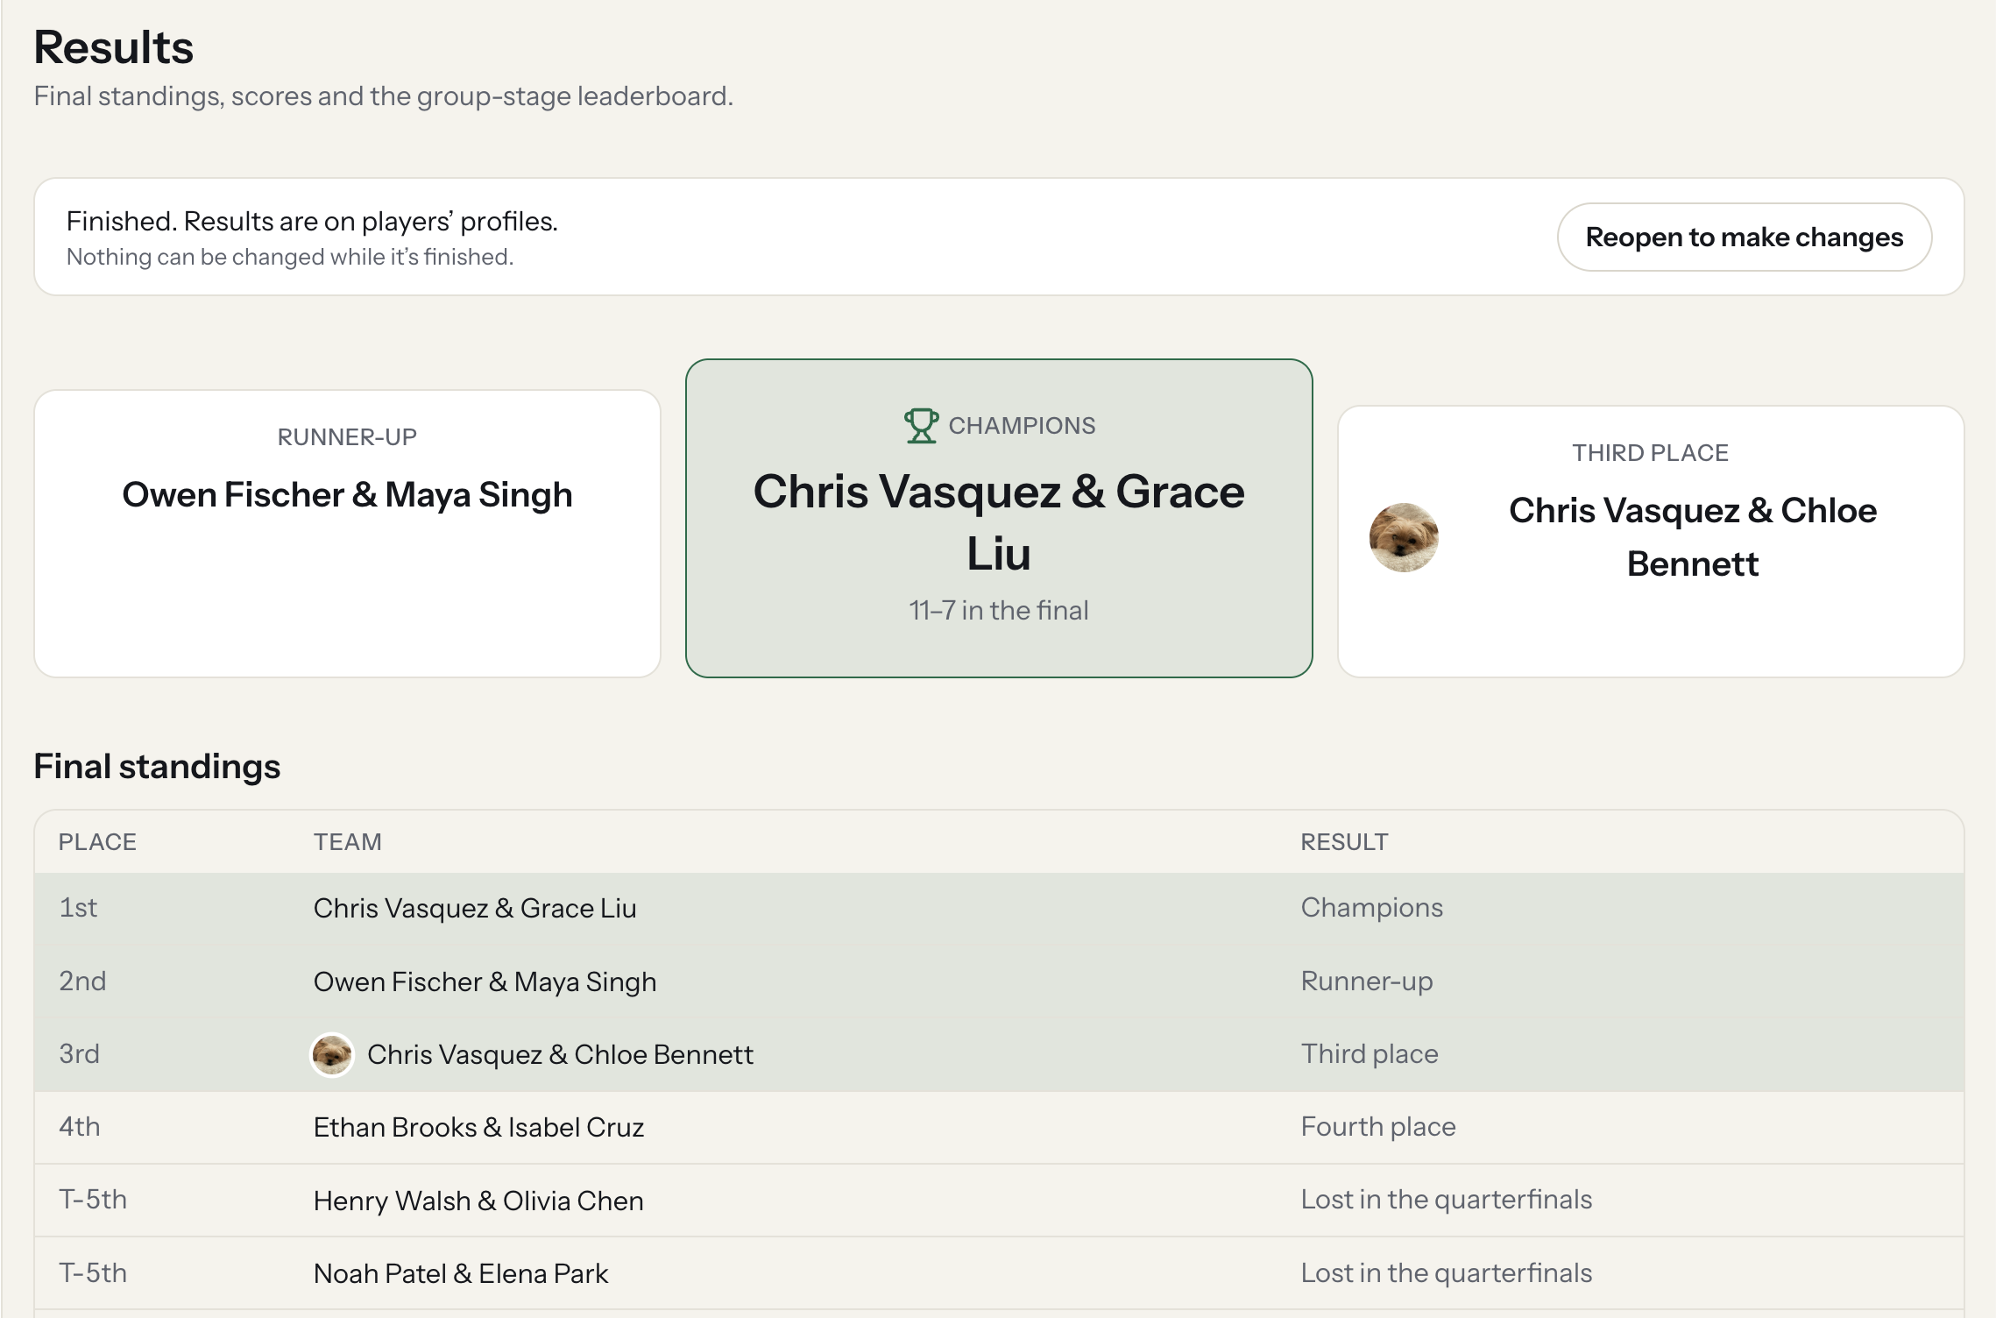Image resolution: width=1996 pixels, height=1318 pixels.
Task: Click T-5th cell beside Noah Patel
Action: click(93, 1272)
